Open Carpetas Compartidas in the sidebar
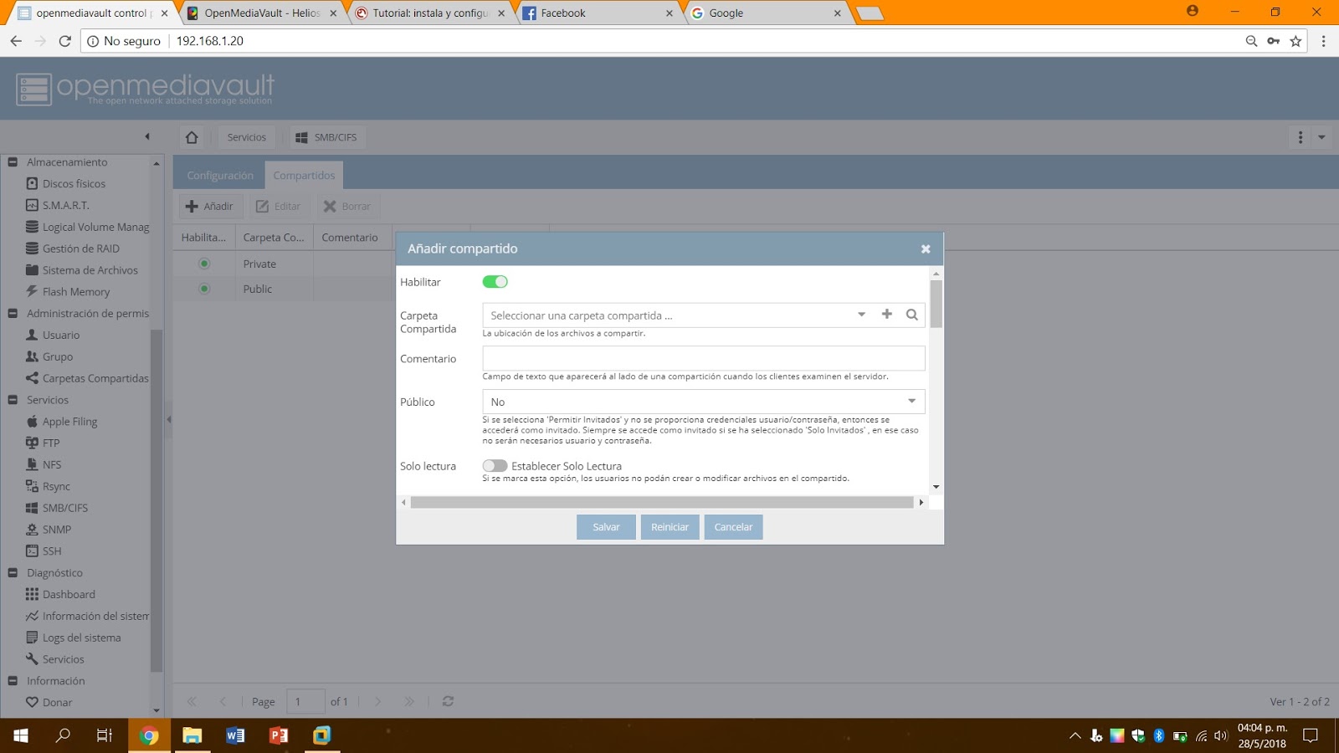Screen dimensions: 1339x753 coord(87,378)
